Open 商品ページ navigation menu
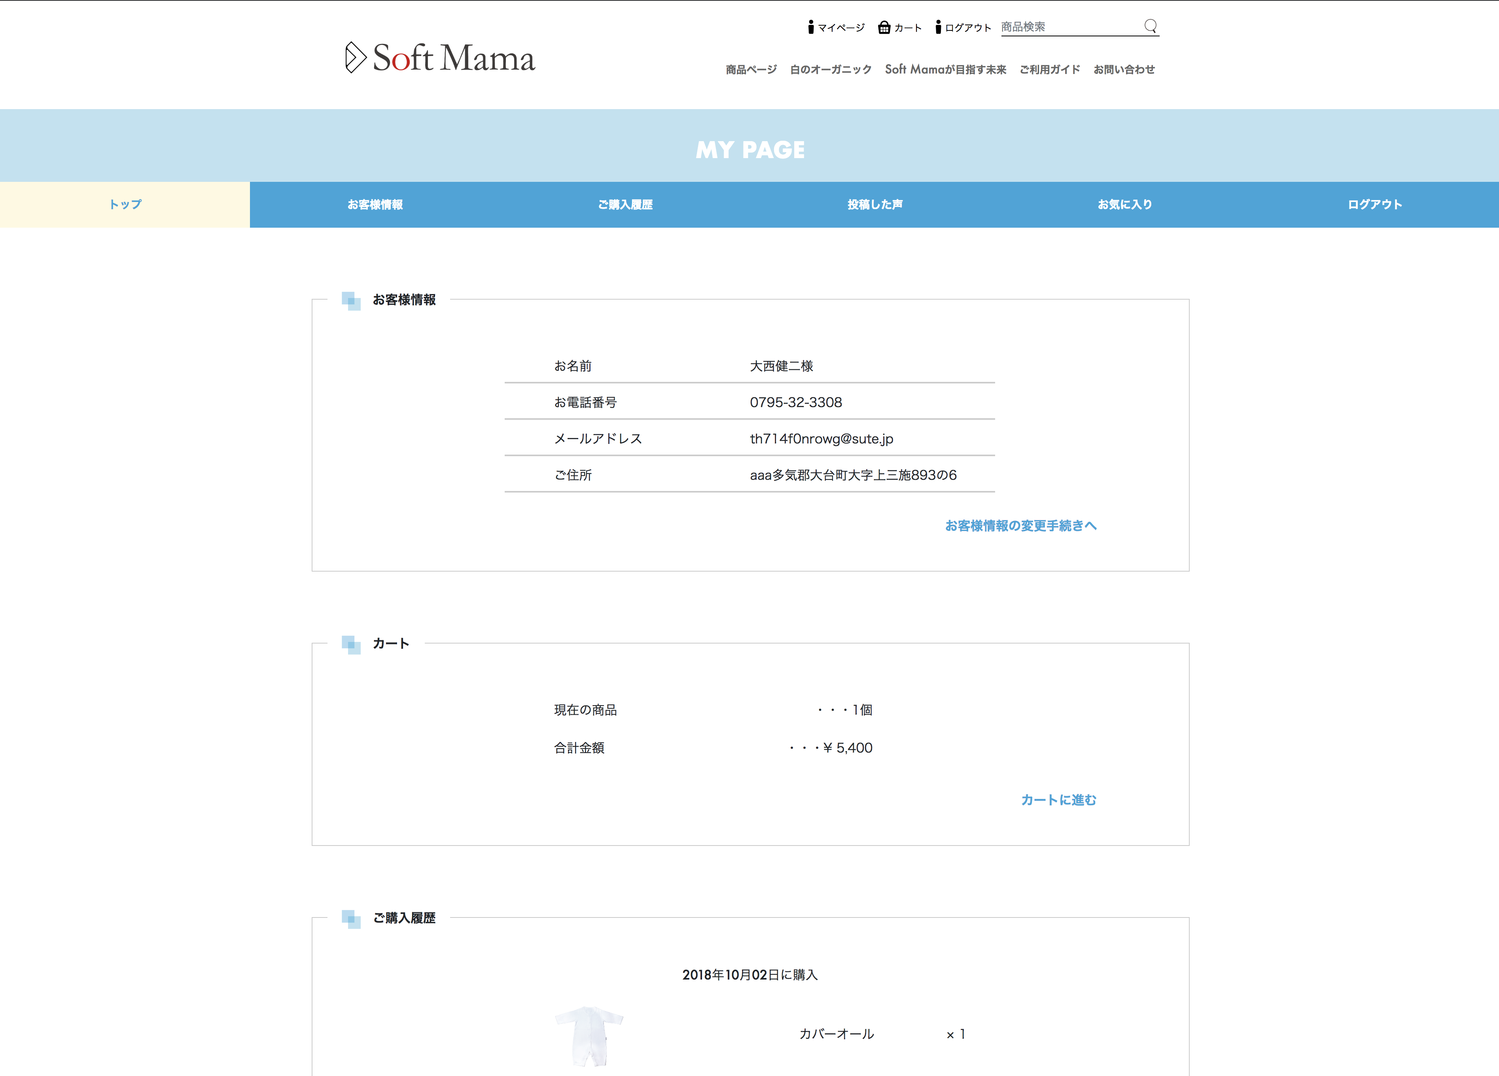The height and width of the screenshot is (1076, 1499). (751, 69)
